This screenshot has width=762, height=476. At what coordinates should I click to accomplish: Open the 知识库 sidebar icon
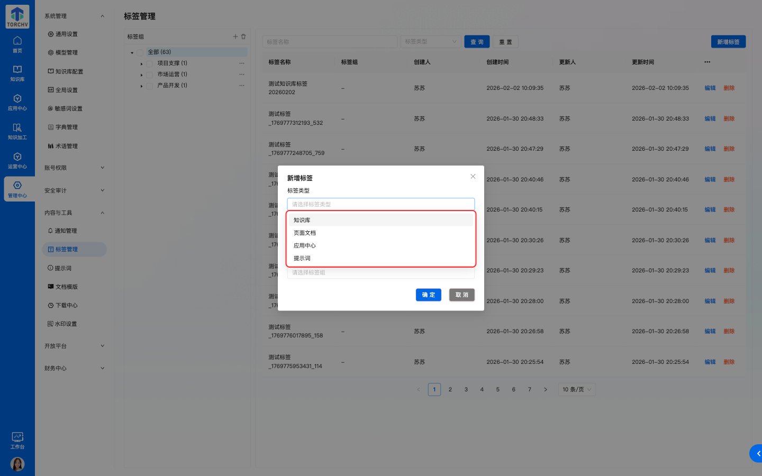click(x=17, y=73)
